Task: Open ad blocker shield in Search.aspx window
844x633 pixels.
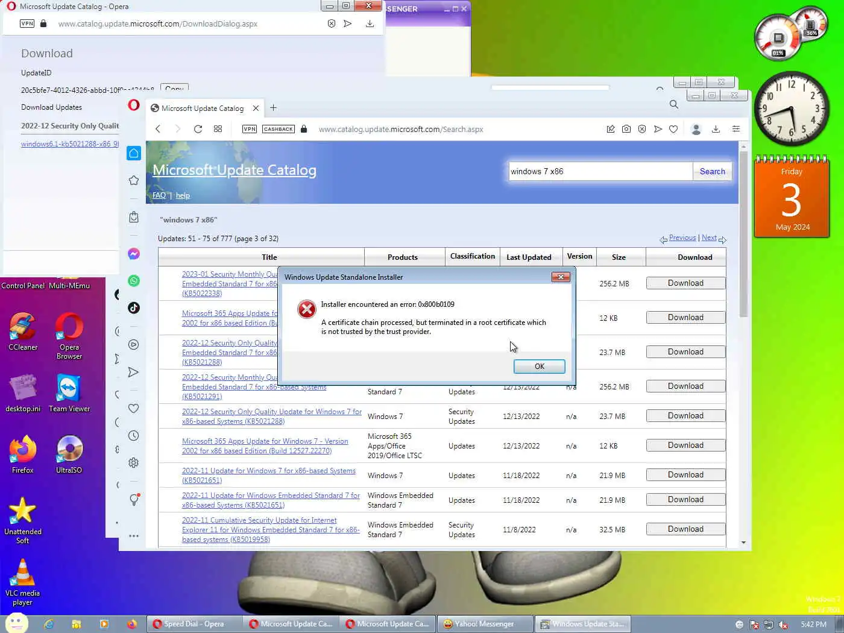Action: click(642, 129)
